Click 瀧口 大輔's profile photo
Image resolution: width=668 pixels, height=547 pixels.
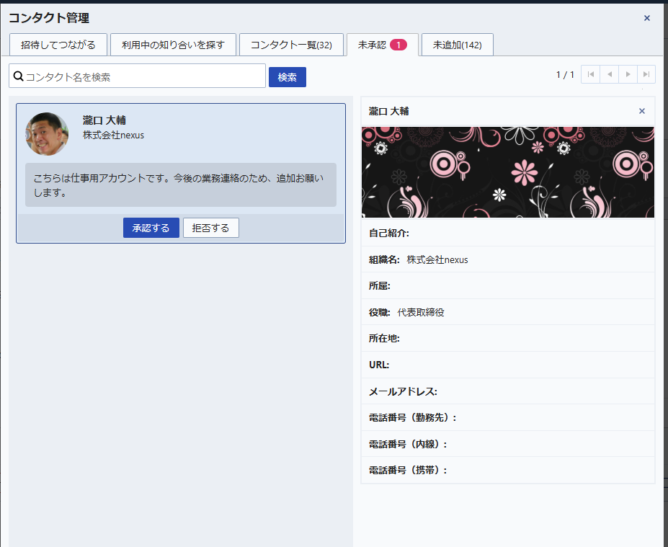(47, 133)
